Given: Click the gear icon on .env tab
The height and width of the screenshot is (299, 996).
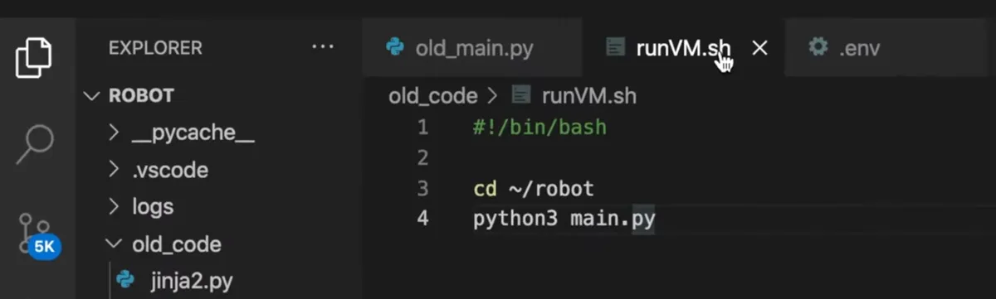Looking at the screenshot, I should [x=818, y=47].
